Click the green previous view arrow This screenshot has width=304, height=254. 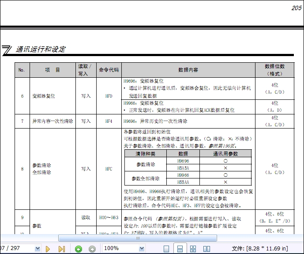tap(79, 249)
